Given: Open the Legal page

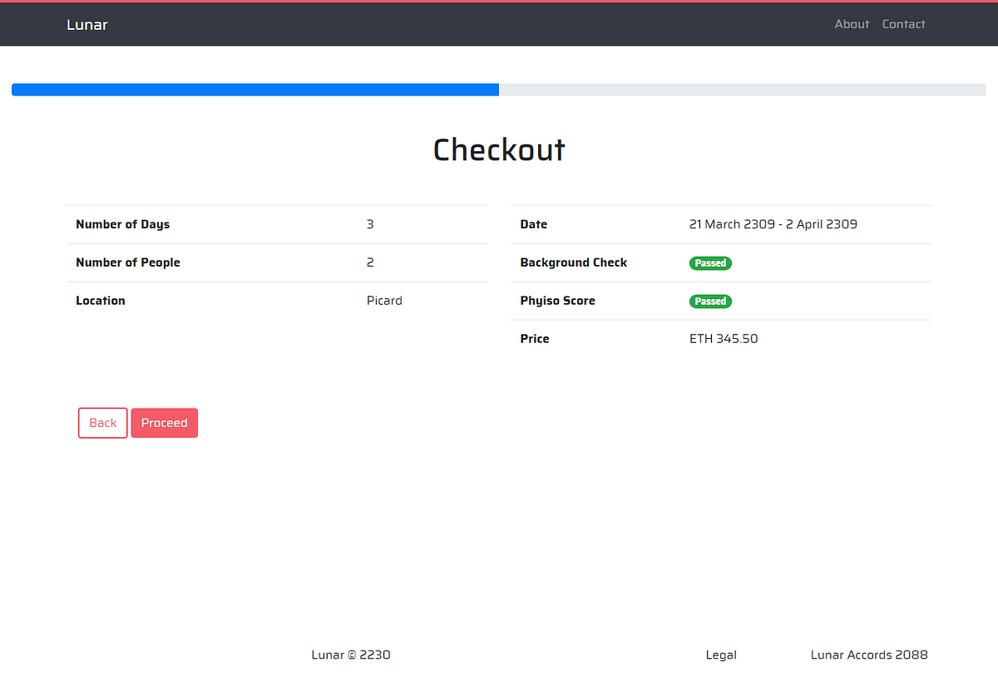Looking at the screenshot, I should [x=720, y=655].
